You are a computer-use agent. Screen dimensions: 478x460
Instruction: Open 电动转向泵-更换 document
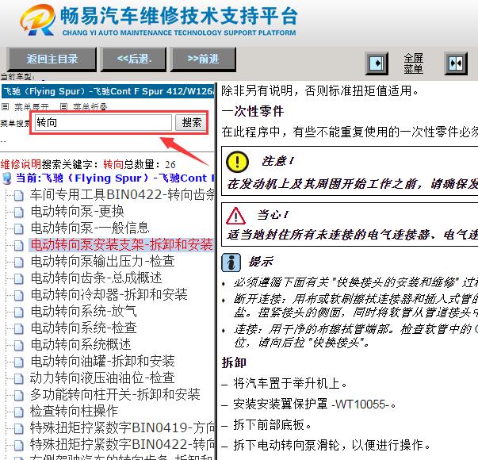tap(78, 212)
